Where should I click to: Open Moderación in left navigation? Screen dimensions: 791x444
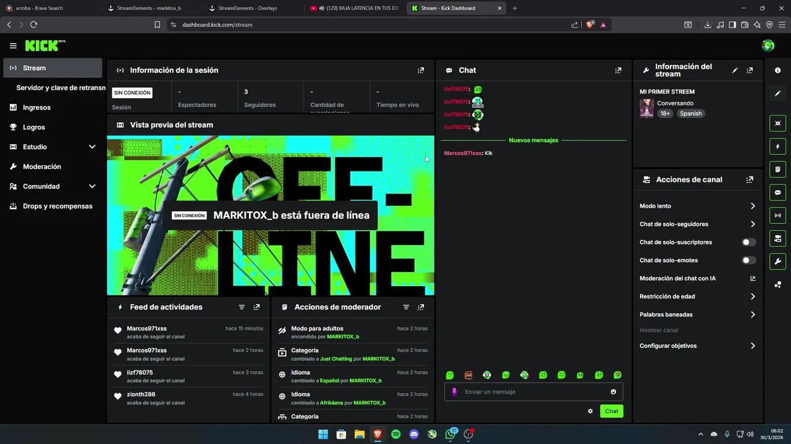click(x=53, y=166)
